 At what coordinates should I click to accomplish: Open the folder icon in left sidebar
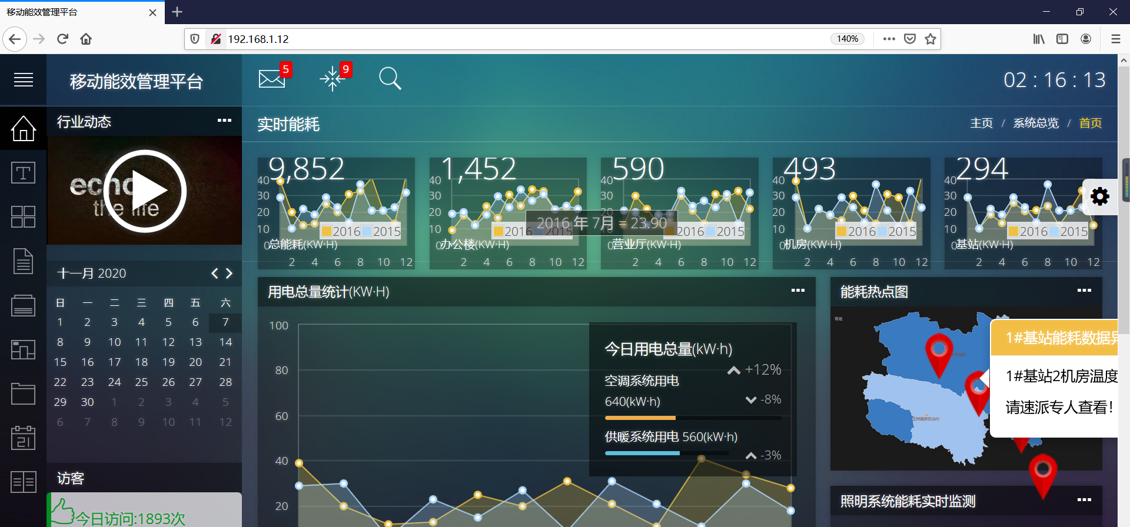click(24, 393)
